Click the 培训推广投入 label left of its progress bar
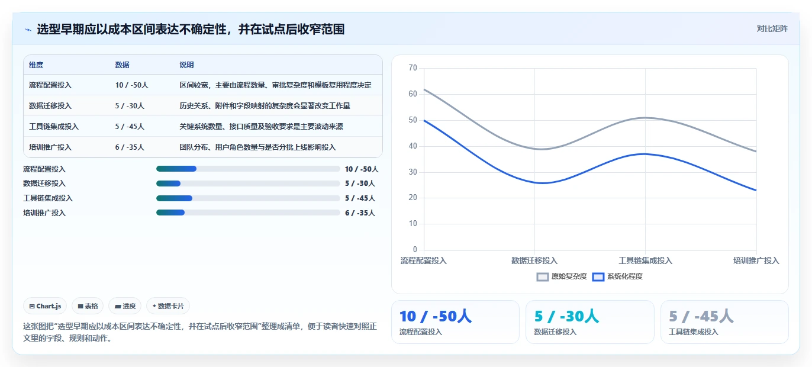812x367 pixels. (44, 213)
